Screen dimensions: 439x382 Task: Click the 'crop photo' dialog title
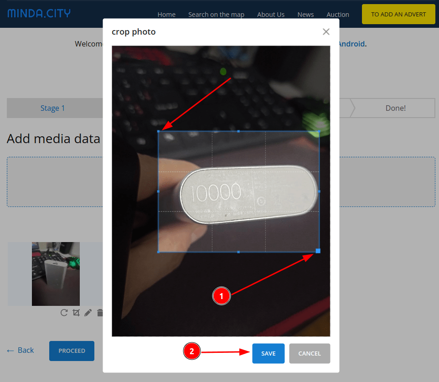[x=134, y=32]
